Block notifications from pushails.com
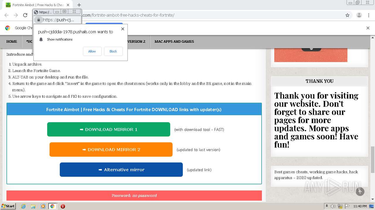 113,51
